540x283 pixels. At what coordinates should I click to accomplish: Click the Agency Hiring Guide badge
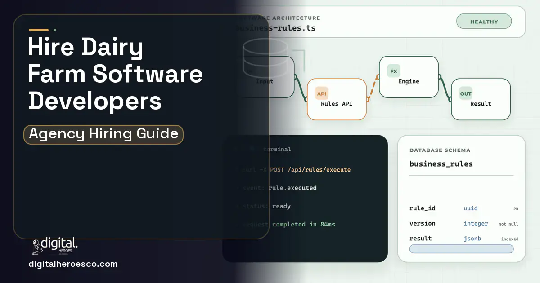pyautogui.click(x=103, y=134)
